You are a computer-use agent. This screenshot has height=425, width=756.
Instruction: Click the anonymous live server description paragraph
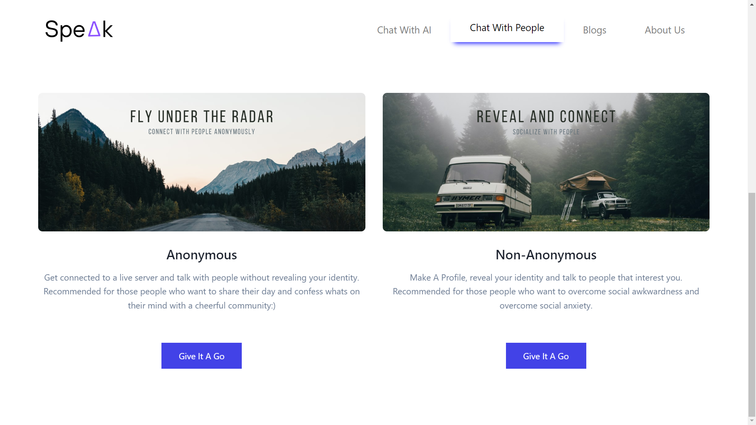tap(202, 292)
